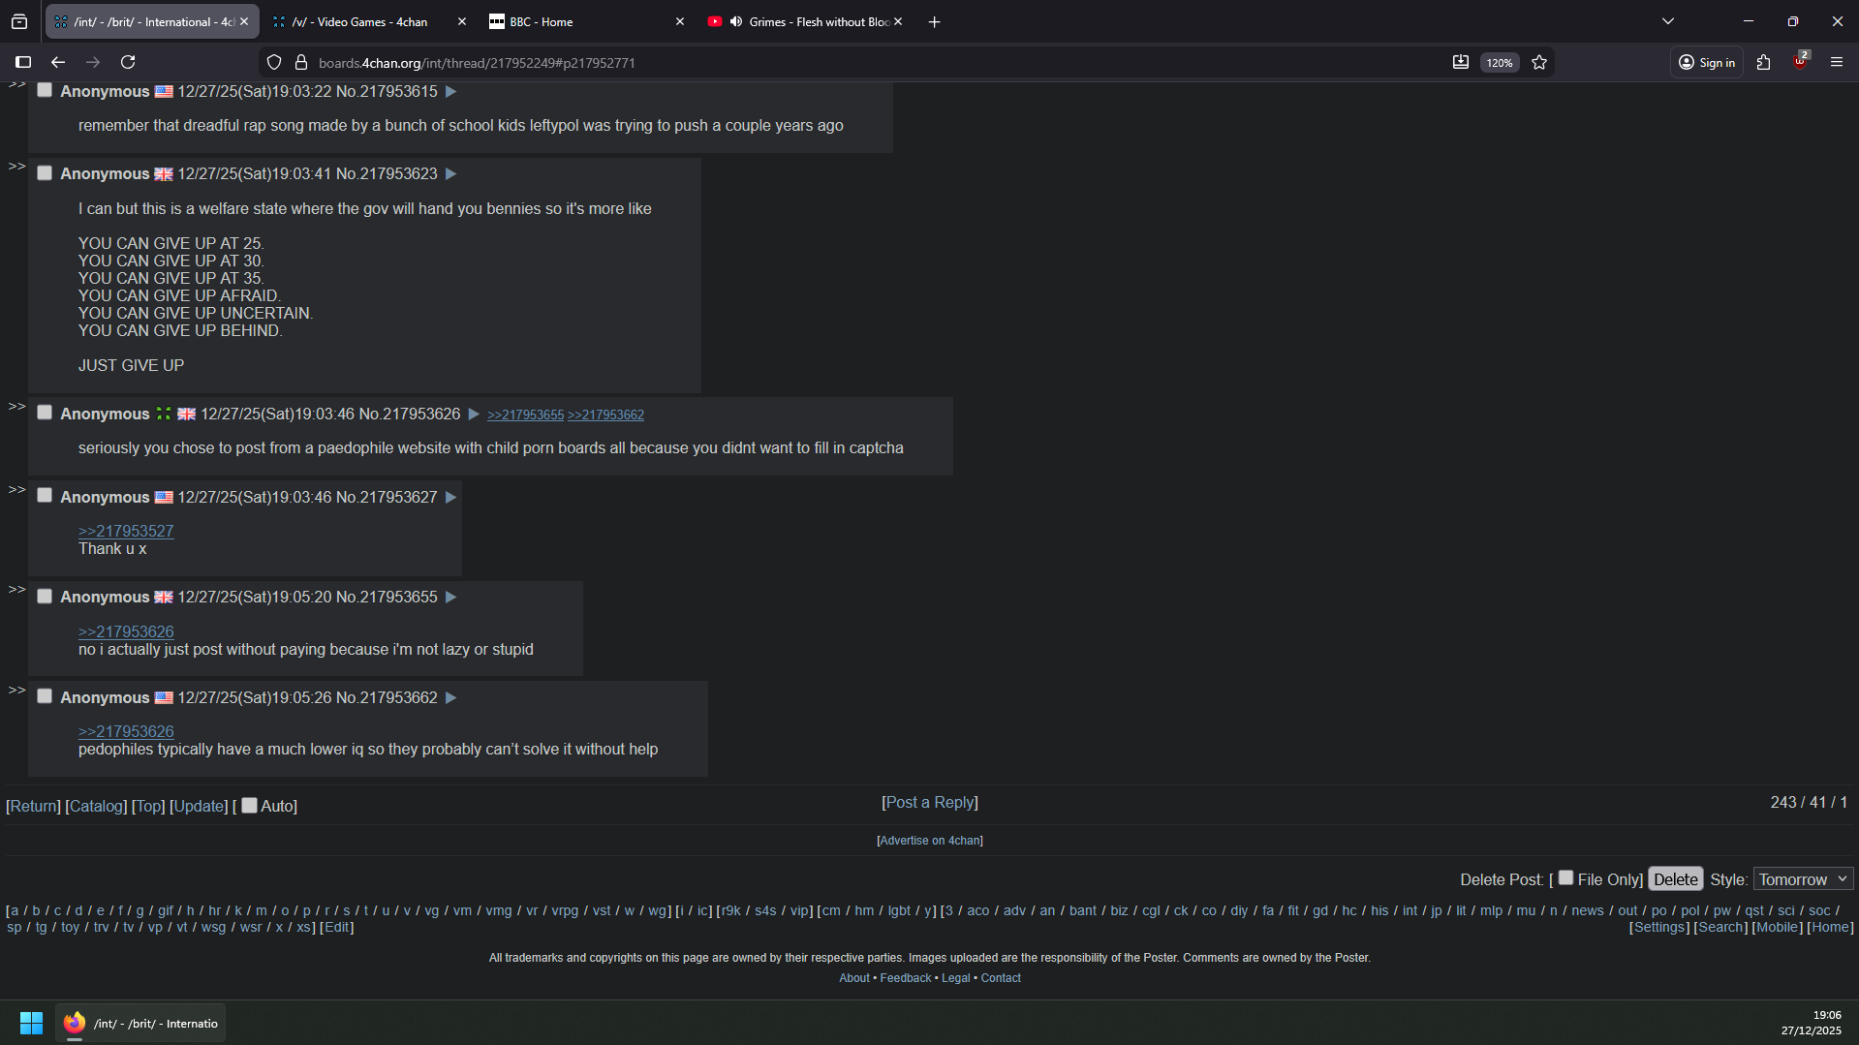Open the Extensions puzzle icon
The width and height of the screenshot is (1859, 1045).
pos(1763,62)
